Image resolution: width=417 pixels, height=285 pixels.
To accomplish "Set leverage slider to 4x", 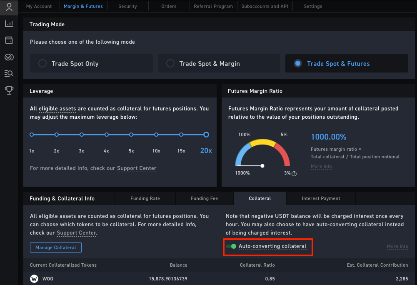I will (x=107, y=135).
